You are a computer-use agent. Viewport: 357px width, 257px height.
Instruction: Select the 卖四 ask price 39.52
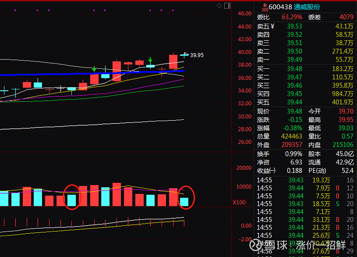pyautogui.click(x=295, y=35)
